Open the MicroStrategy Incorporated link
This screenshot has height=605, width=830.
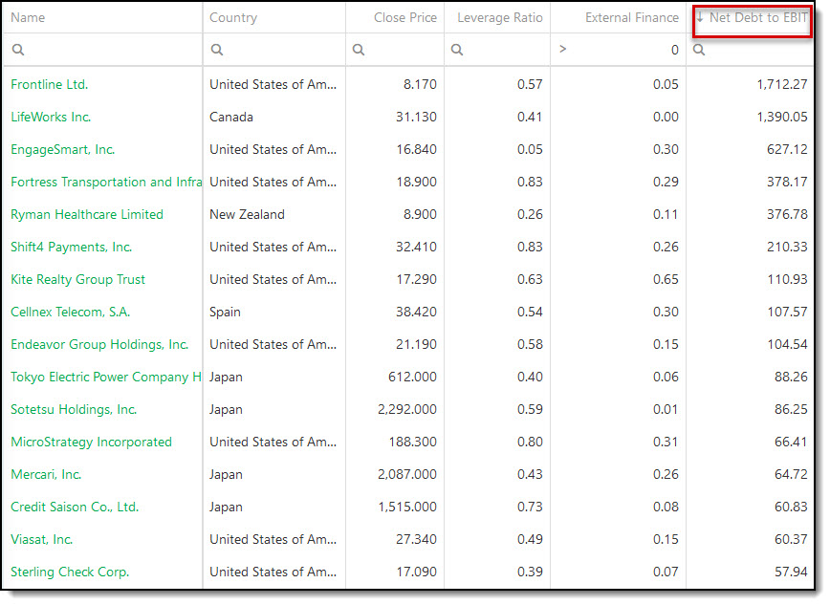pos(91,442)
